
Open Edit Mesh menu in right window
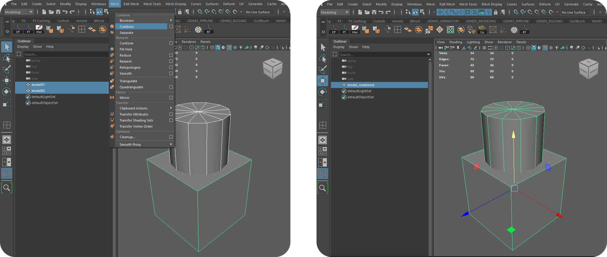coord(447,4)
